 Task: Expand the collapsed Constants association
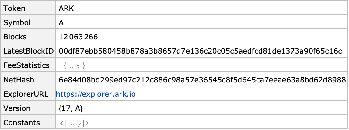(x=74, y=123)
